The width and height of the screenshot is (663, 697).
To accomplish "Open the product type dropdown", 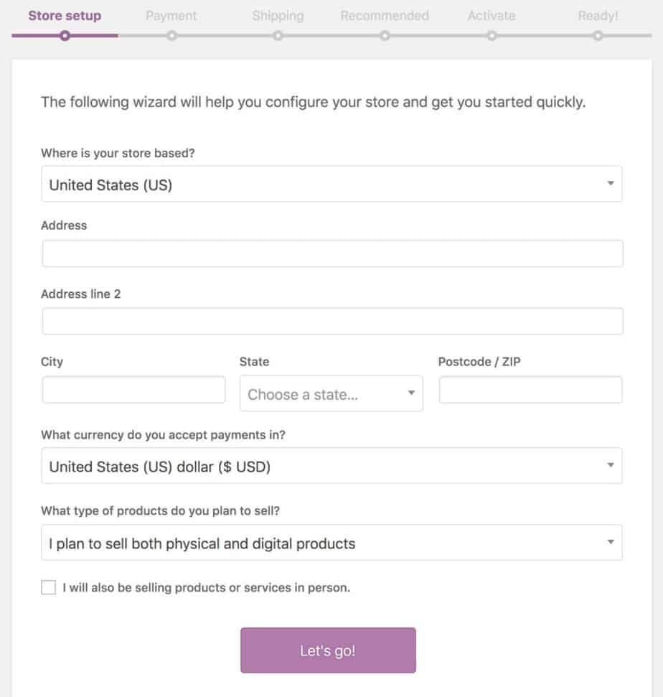I will click(331, 543).
